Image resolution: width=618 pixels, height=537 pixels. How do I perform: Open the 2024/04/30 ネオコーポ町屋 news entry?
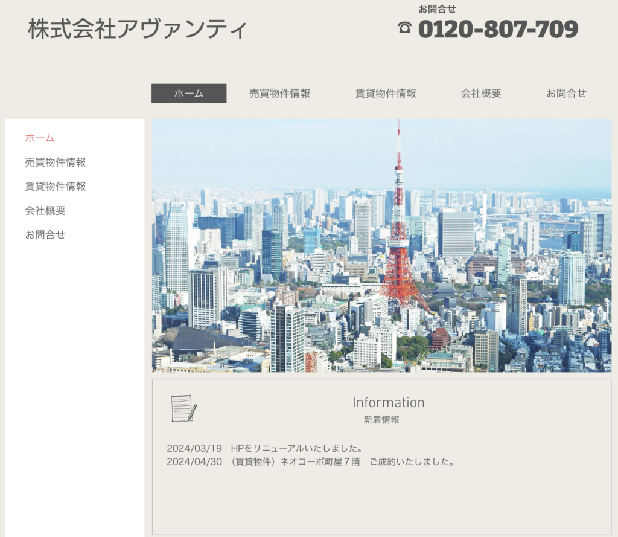310,461
